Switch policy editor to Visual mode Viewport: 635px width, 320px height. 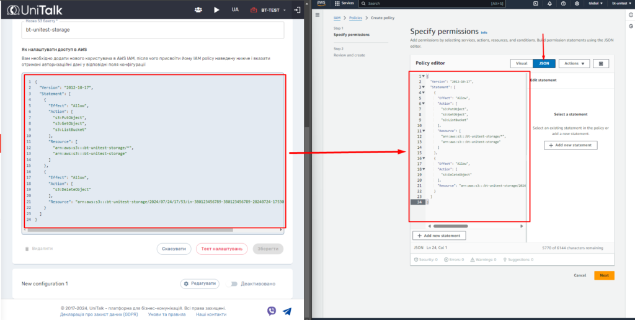pos(522,63)
